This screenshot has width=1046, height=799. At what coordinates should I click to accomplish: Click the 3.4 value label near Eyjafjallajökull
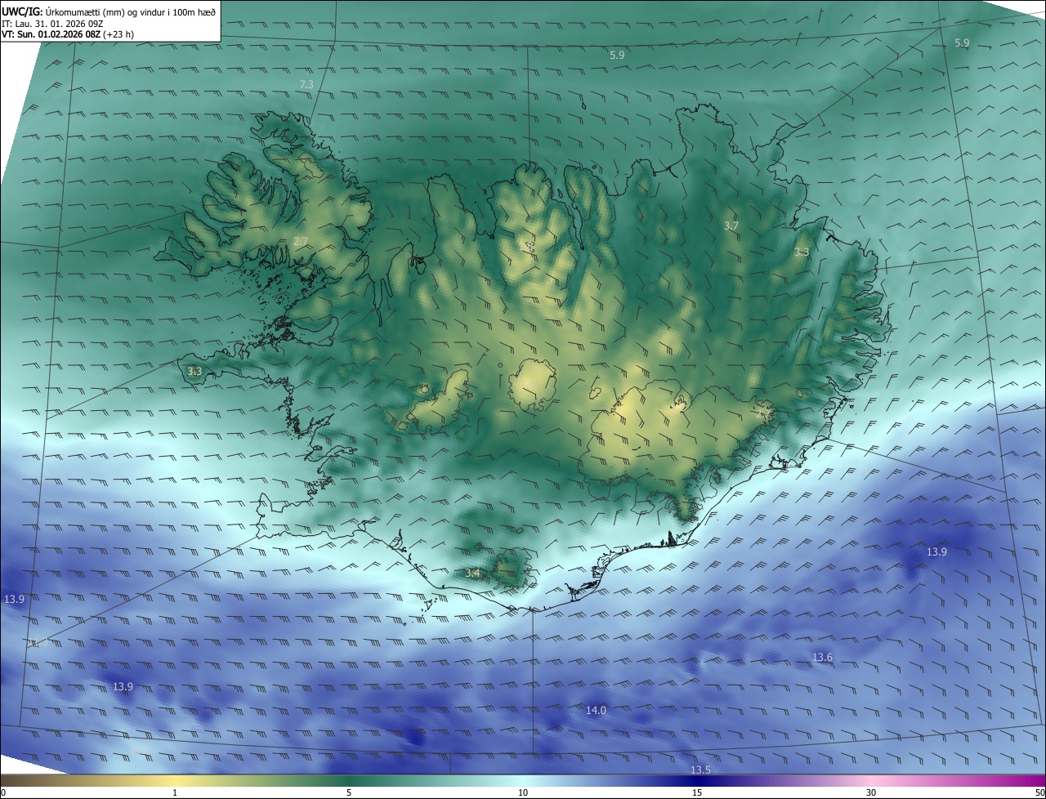472,574
